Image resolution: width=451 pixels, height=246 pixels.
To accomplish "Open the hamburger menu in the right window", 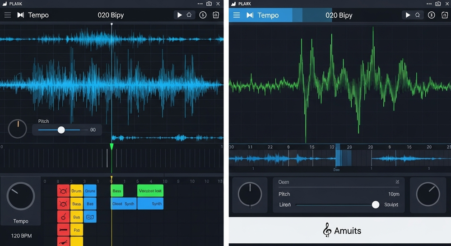I will tap(237, 15).
